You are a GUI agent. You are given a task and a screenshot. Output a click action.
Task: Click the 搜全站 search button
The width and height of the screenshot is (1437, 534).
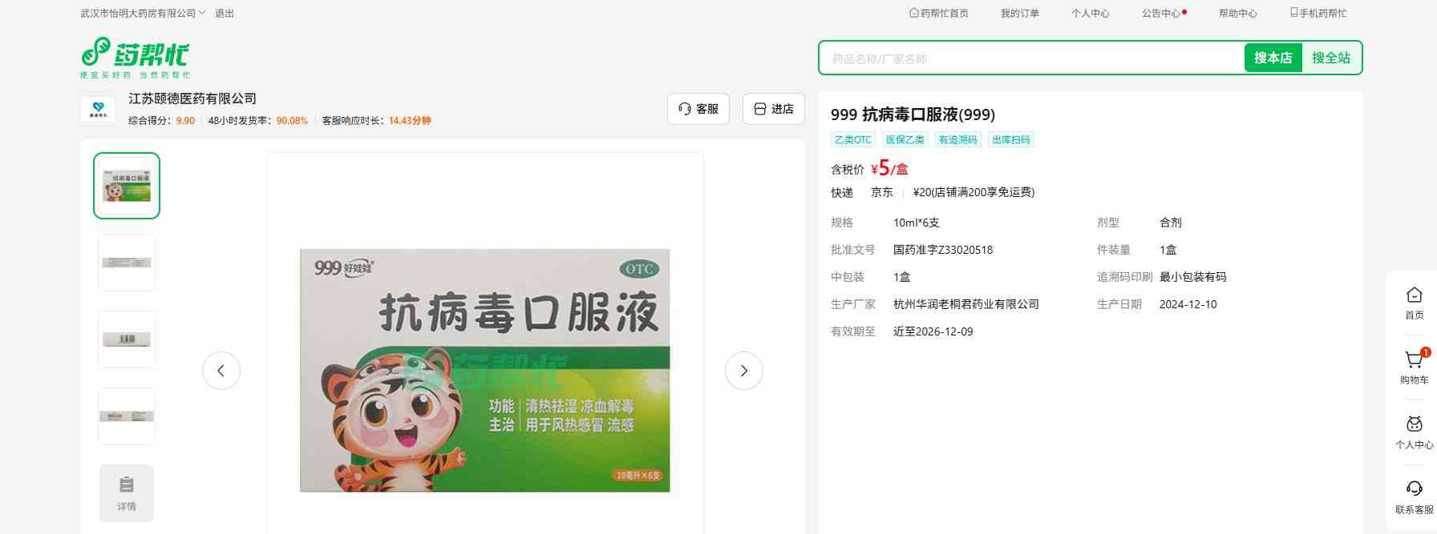(1330, 58)
